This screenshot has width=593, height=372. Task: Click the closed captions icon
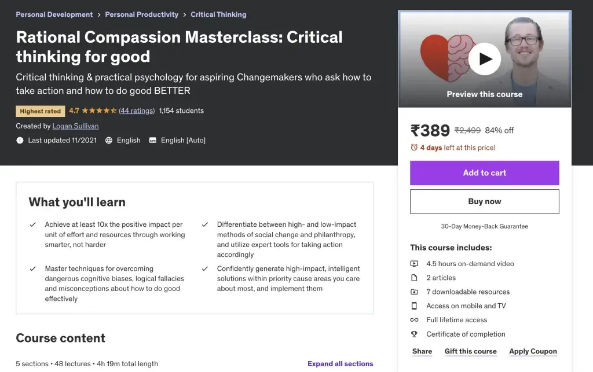tap(153, 141)
